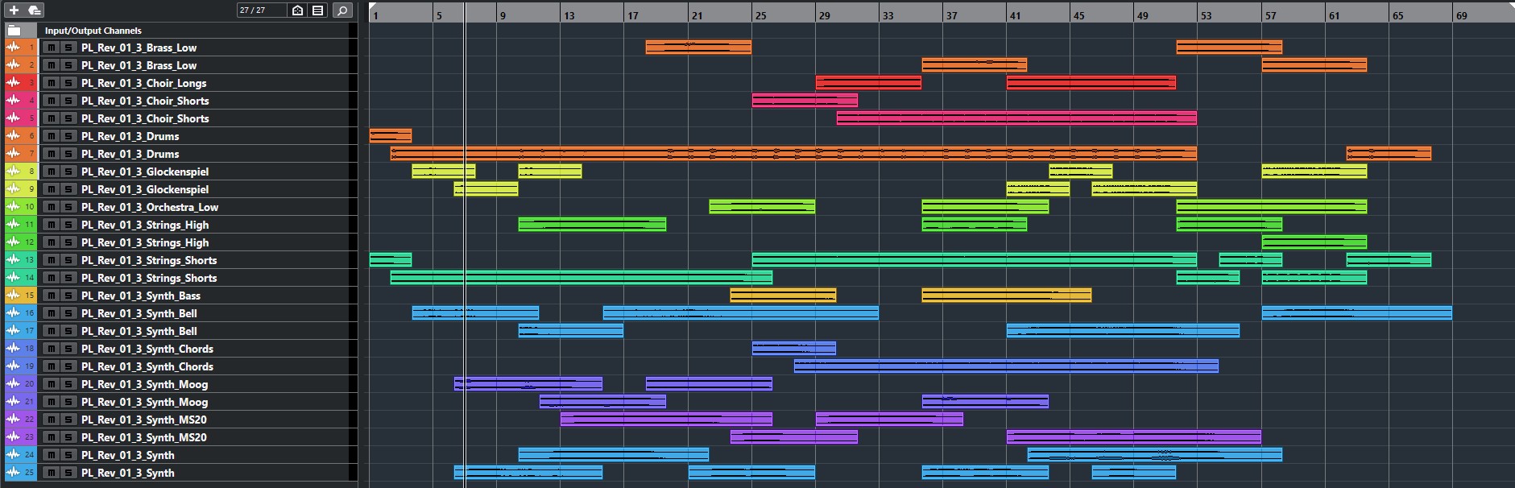Mute the Orchestra_Low track

coord(52,207)
